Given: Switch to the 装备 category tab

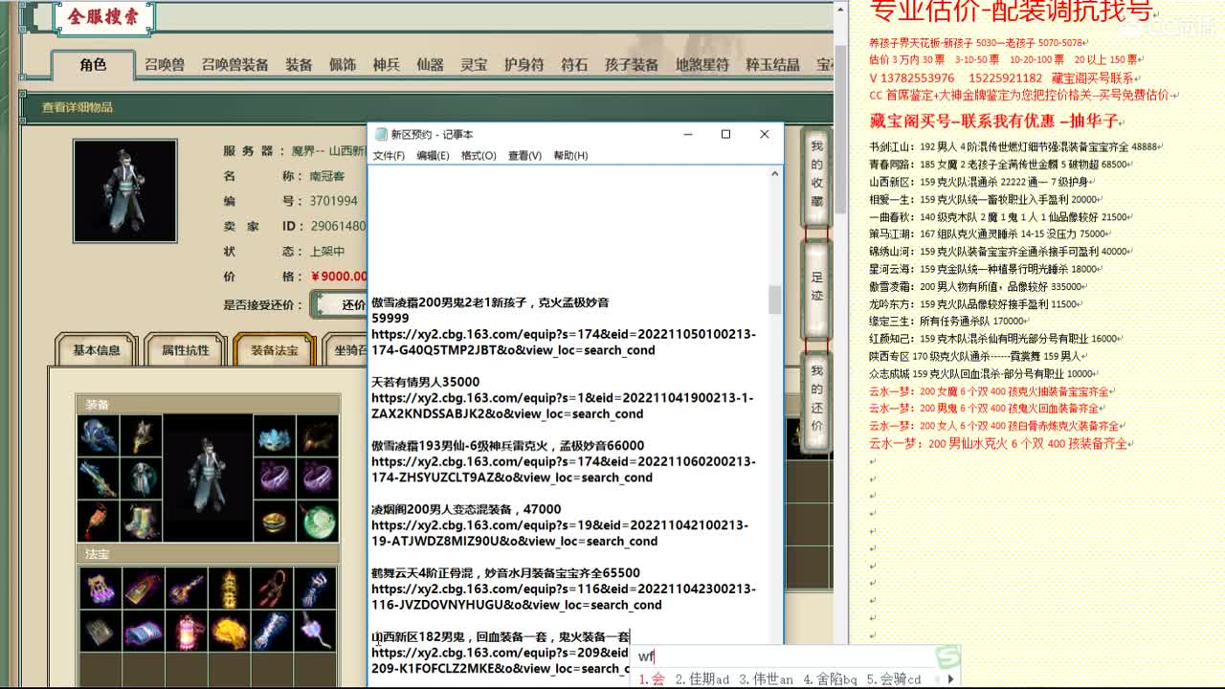Looking at the screenshot, I should pyautogui.click(x=299, y=64).
